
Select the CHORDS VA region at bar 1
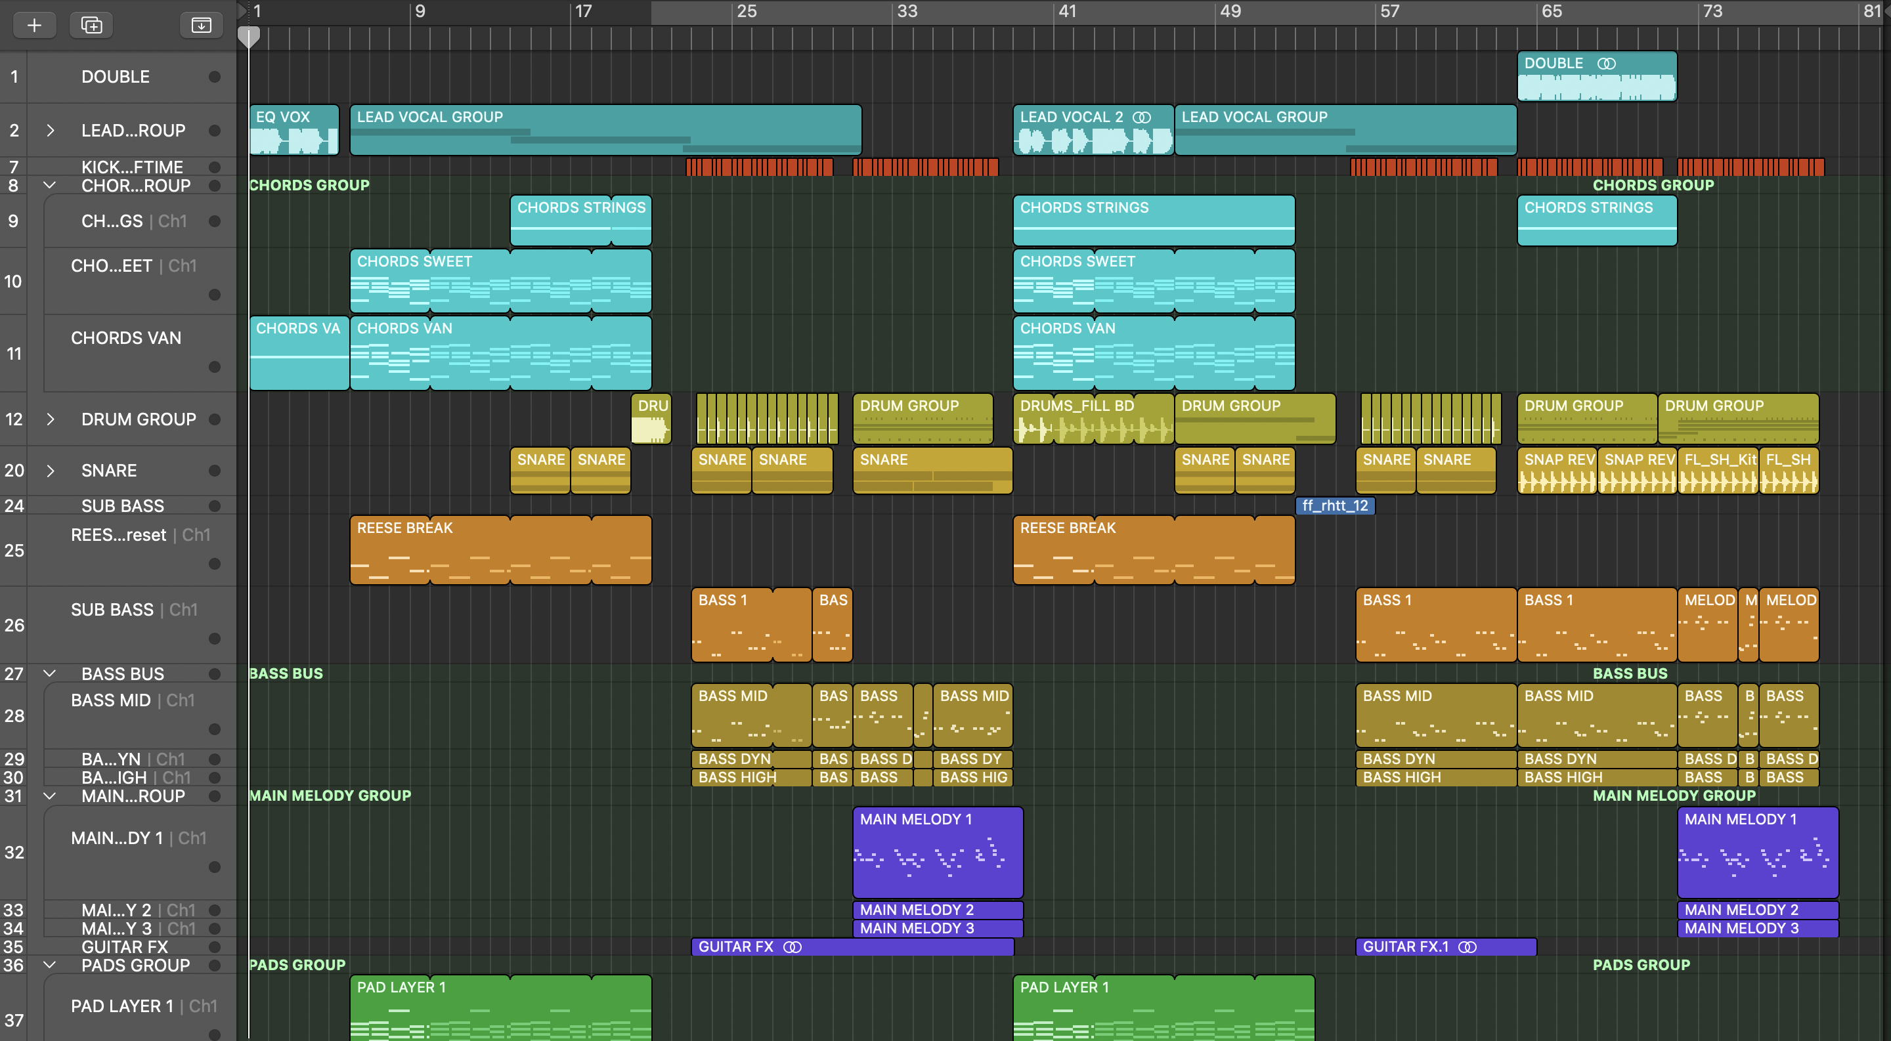click(x=299, y=354)
